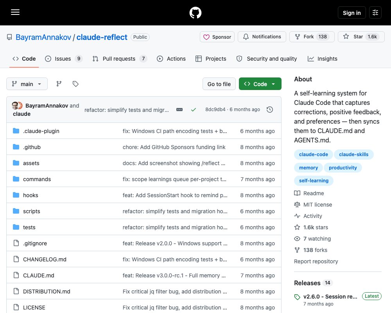Select the claude-code topic tag
Screen dimensions: 391x313
pyautogui.click(x=314, y=155)
